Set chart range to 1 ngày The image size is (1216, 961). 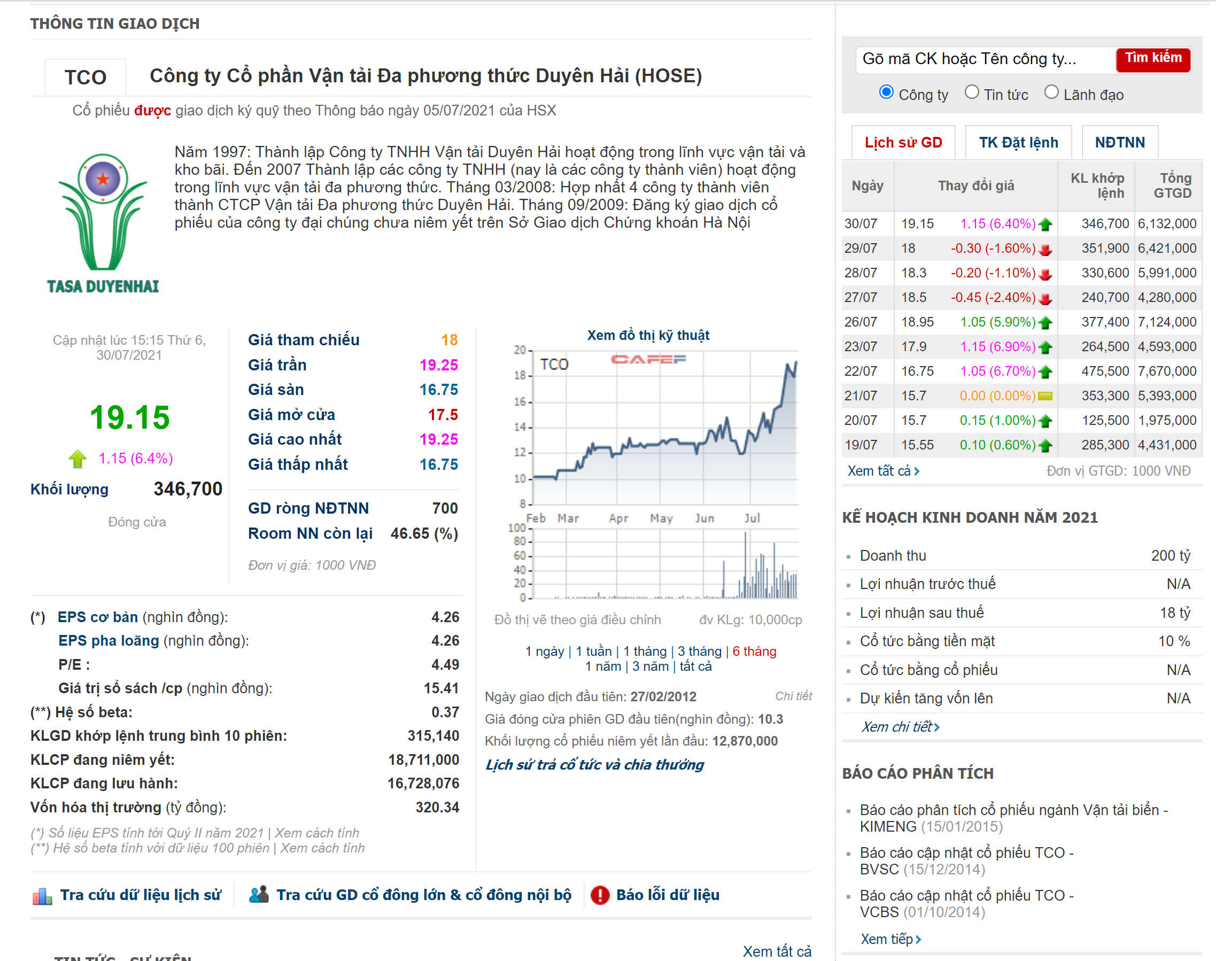[545, 652]
